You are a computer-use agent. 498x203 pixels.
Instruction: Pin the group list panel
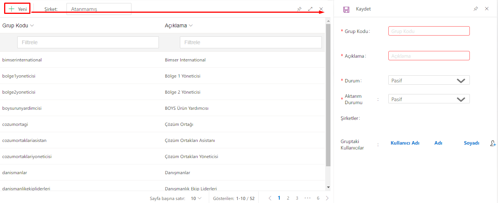pos(299,9)
